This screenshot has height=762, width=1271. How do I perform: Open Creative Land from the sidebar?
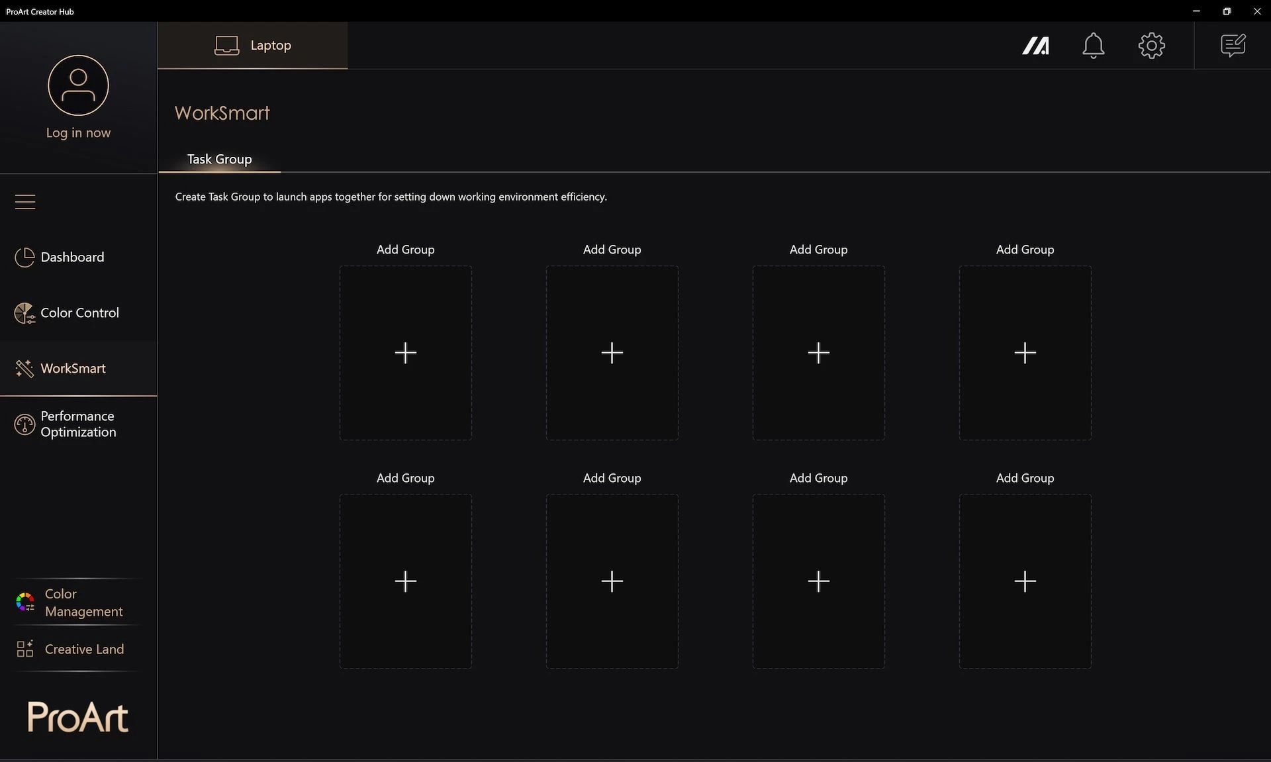coord(78,649)
